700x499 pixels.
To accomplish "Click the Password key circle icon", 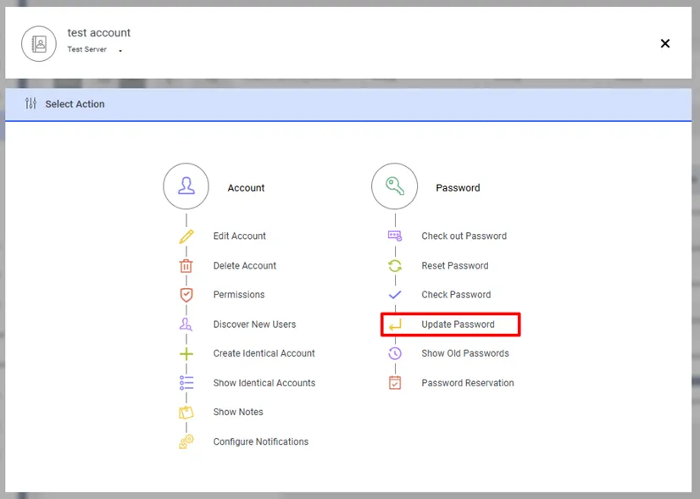I will pyautogui.click(x=395, y=186).
